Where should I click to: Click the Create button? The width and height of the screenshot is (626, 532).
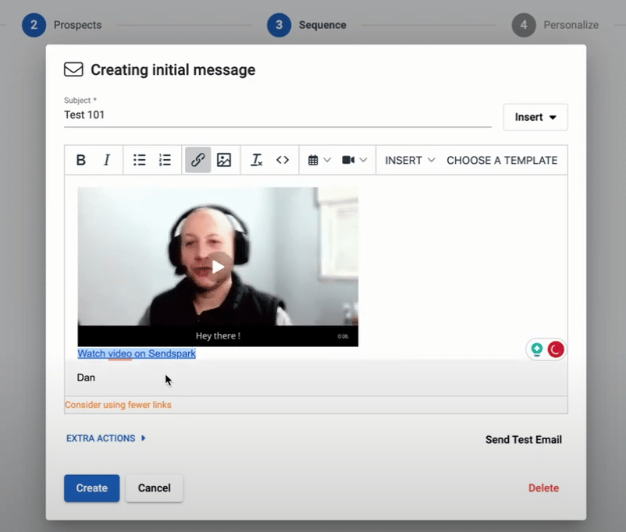coord(92,488)
